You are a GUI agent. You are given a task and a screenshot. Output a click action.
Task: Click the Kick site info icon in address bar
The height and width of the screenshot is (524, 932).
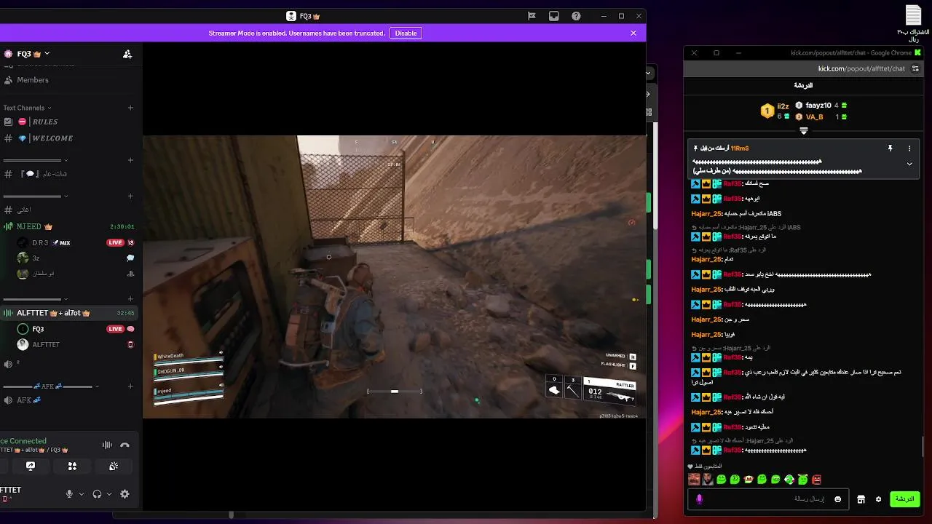(x=916, y=68)
